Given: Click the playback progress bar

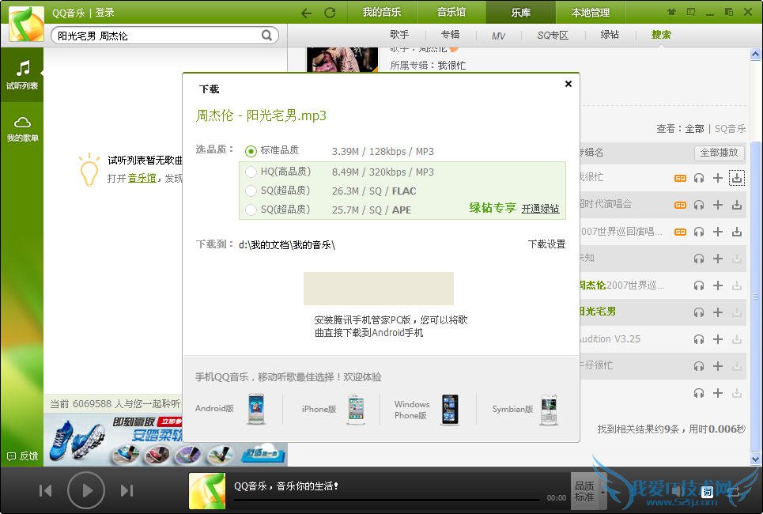Looking at the screenshot, I should (387, 500).
